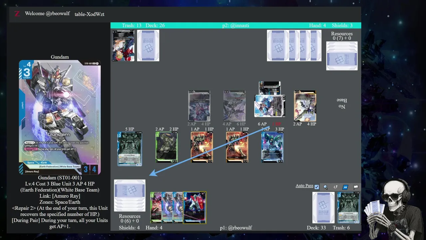
Task: Click the Auto Pass underlined label
Action: [305, 186]
